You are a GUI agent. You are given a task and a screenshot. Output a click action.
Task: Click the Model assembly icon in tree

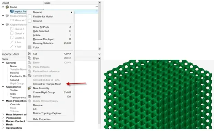[7, 7]
